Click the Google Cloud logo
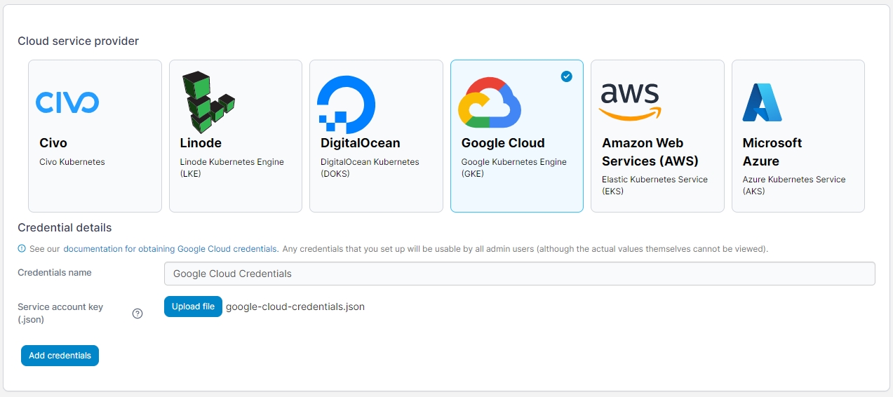 click(489, 102)
